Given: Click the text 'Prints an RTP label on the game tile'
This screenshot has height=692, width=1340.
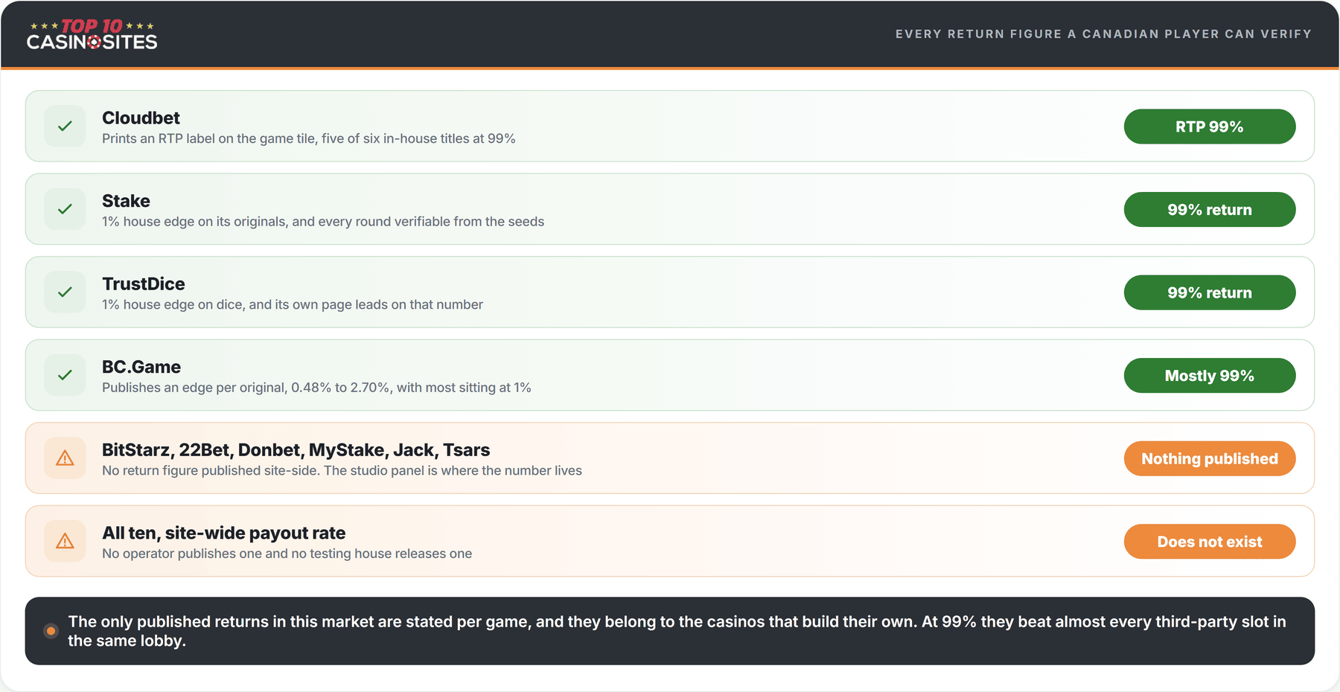Looking at the screenshot, I should tap(208, 138).
